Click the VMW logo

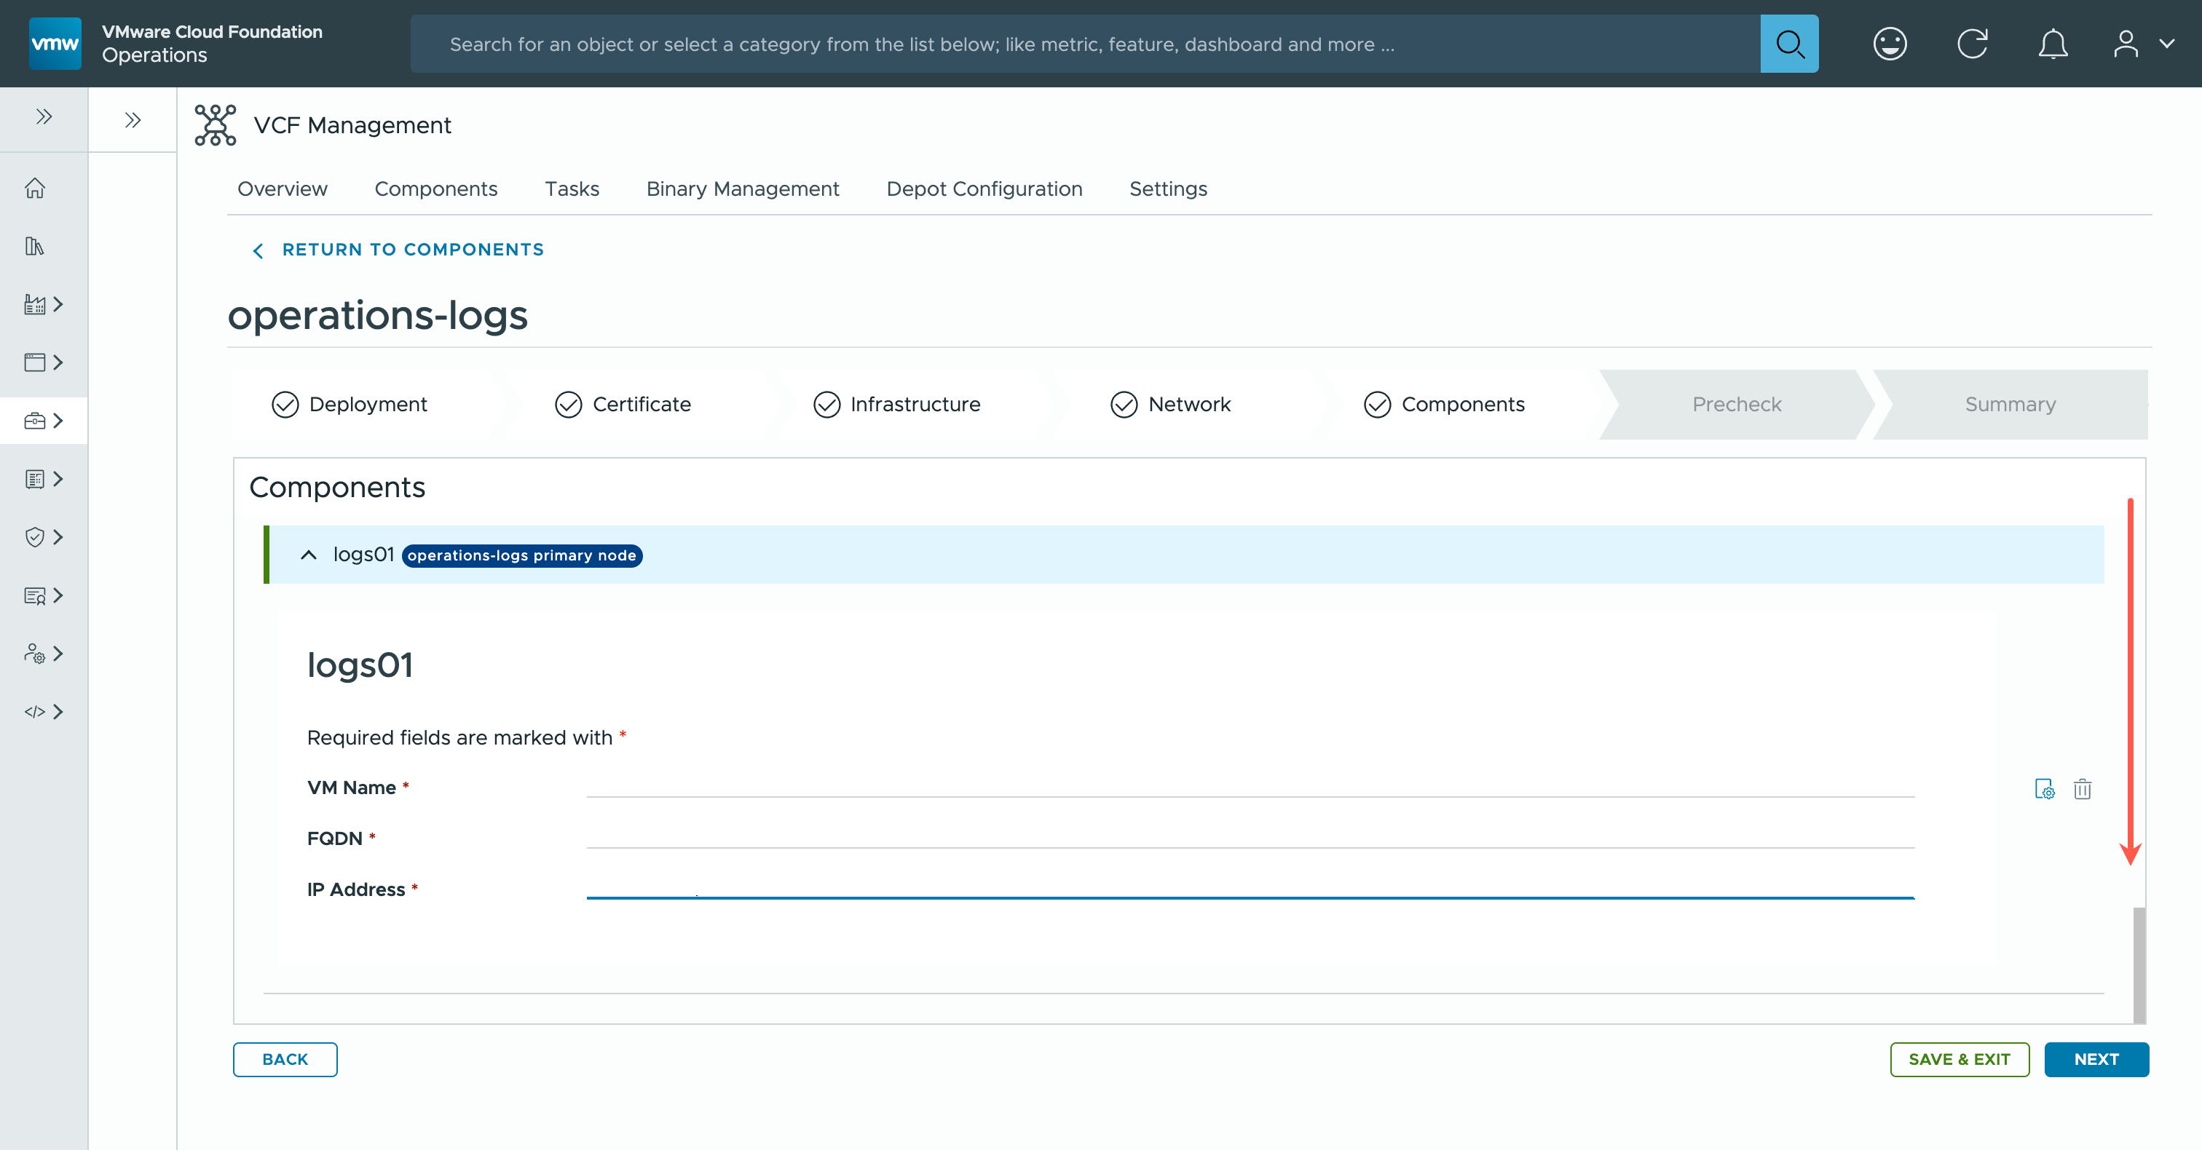click(x=55, y=44)
